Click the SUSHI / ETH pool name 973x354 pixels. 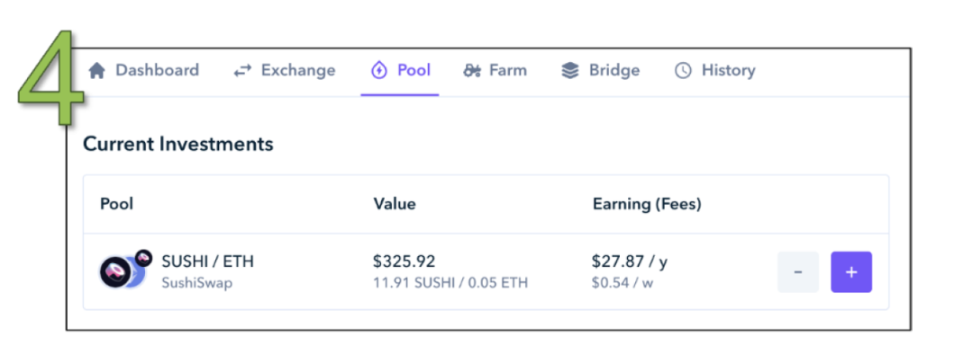(208, 261)
